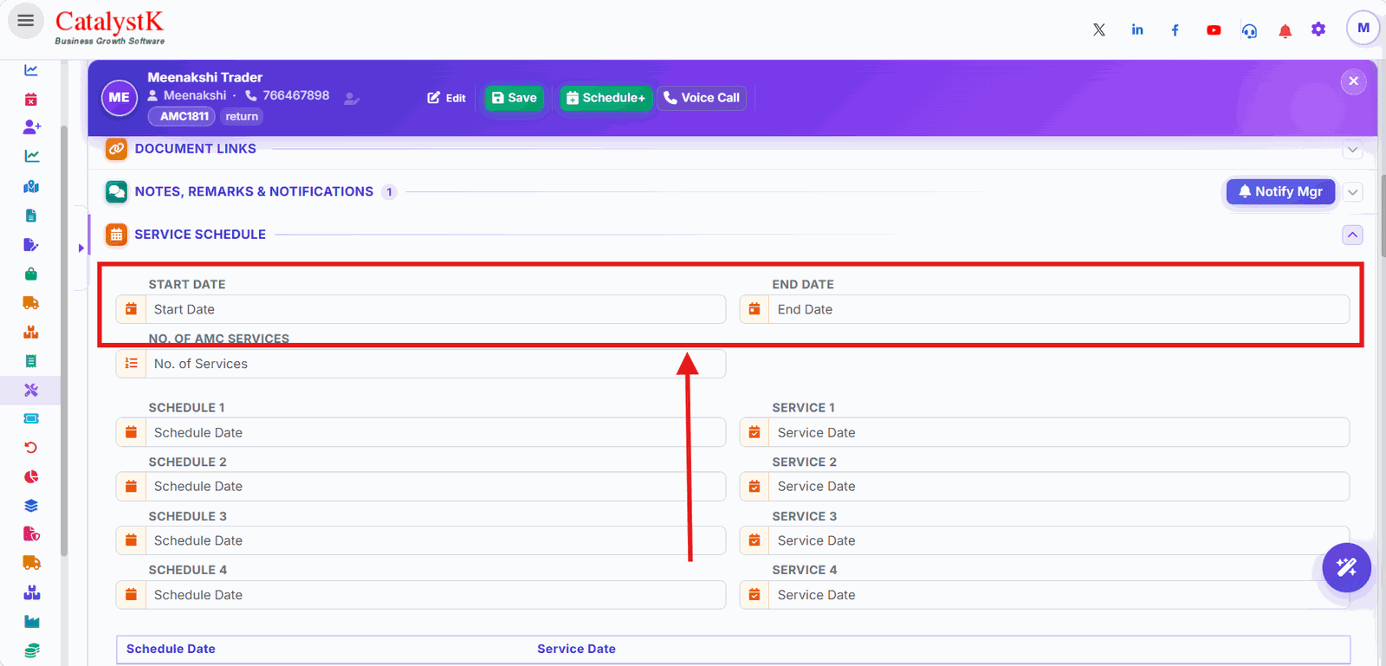The height and width of the screenshot is (666, 1386).
Task: Open the pie chart sidebar icon
Action: point(31,476)
